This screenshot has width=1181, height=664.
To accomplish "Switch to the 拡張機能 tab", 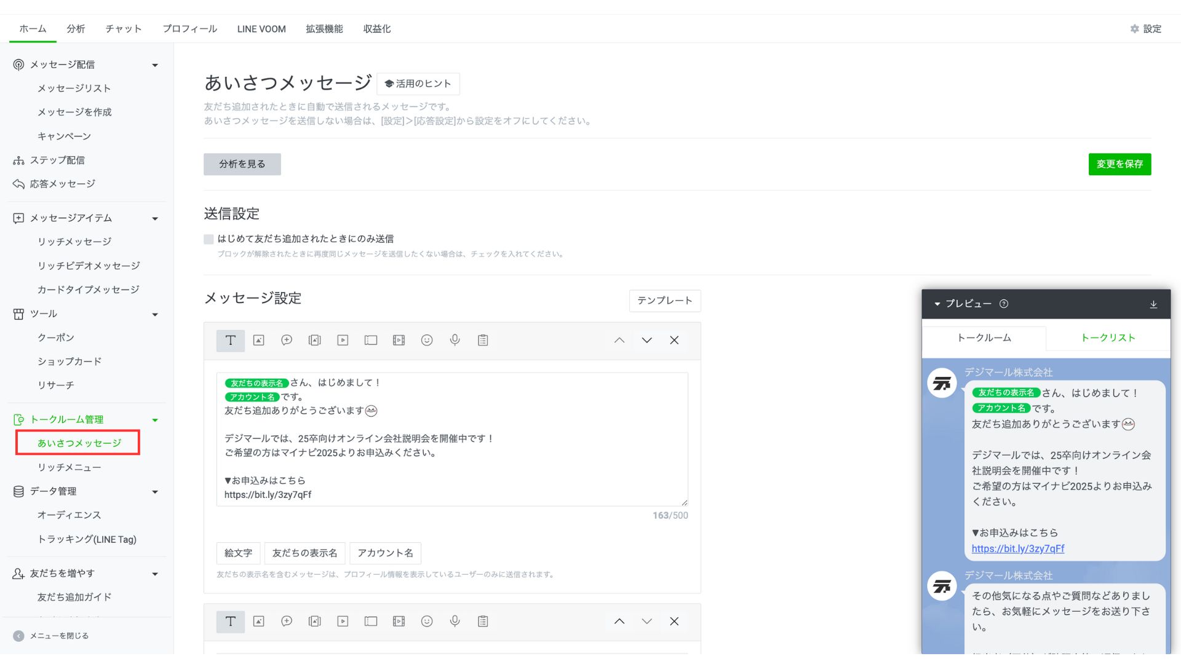I will tap(324, 29).
